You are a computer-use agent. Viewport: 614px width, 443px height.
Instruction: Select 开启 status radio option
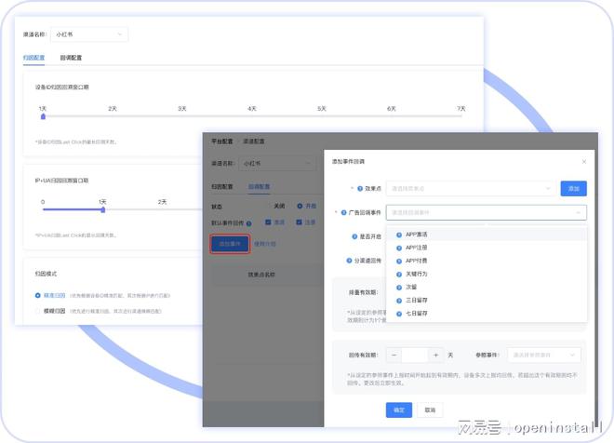(x=307, y=206)
